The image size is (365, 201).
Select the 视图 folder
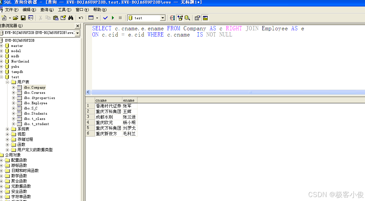[x=22, y=134]
